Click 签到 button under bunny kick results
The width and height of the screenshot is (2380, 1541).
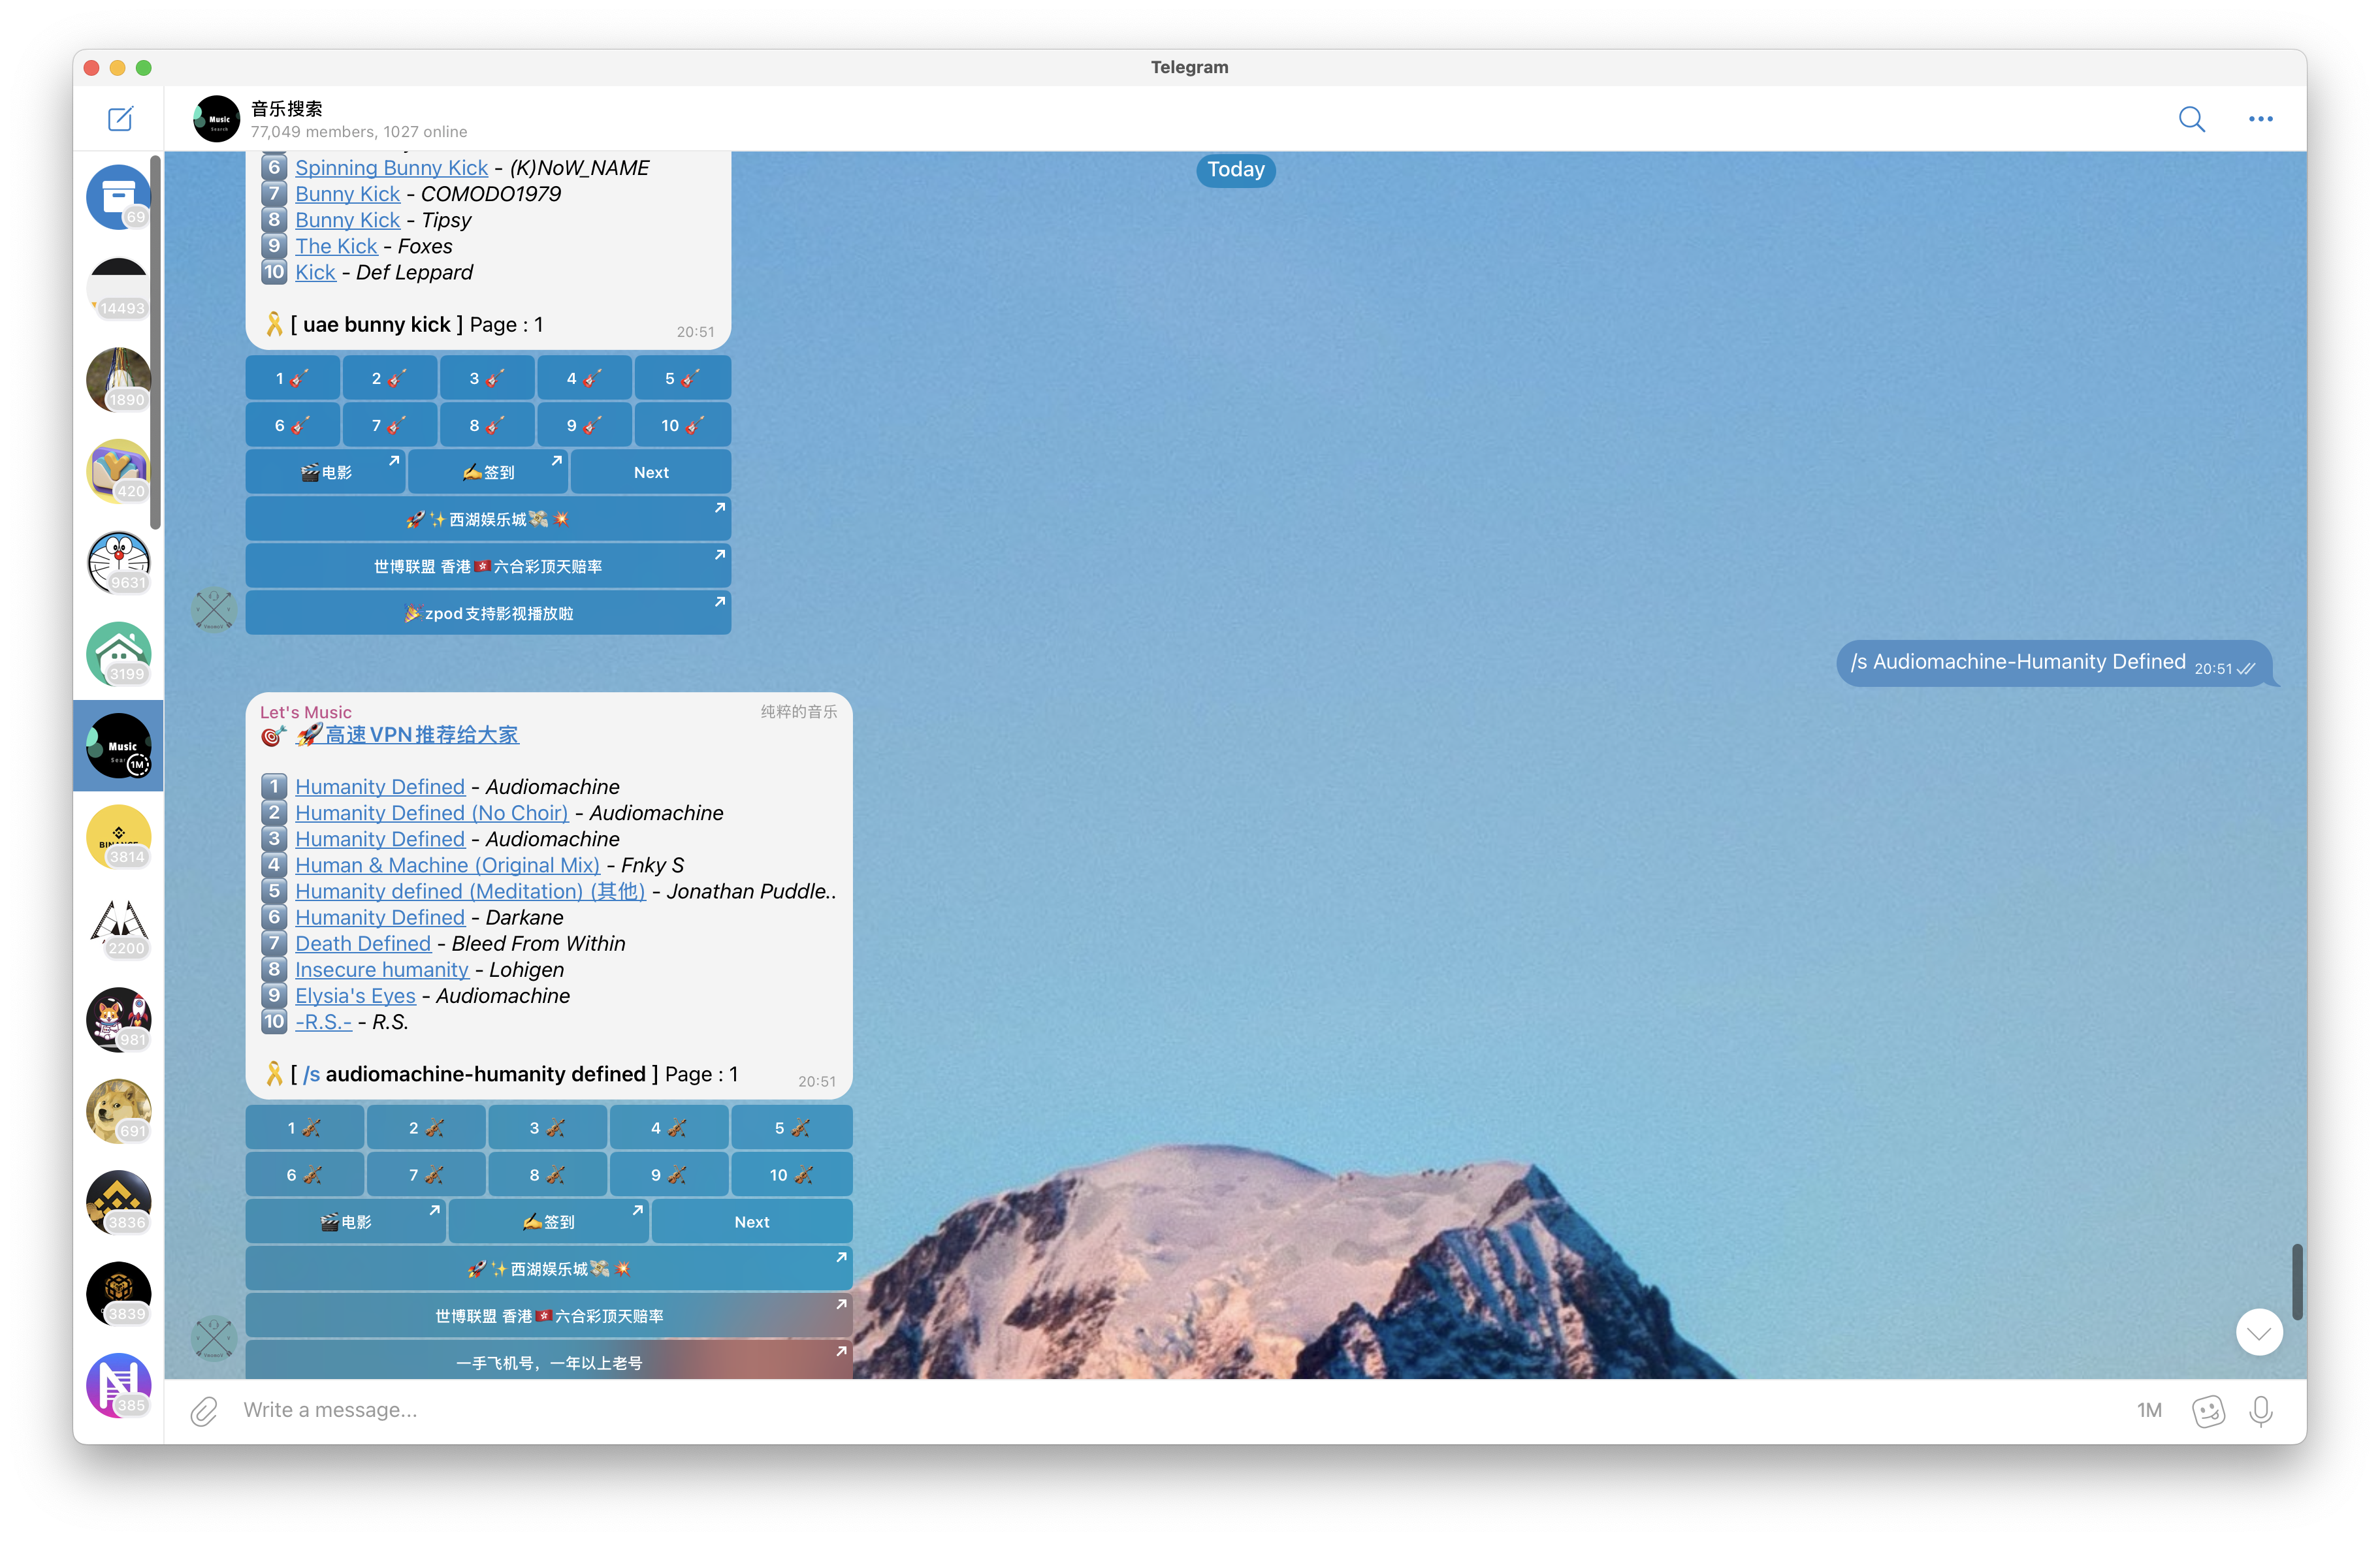click(488, 472)
